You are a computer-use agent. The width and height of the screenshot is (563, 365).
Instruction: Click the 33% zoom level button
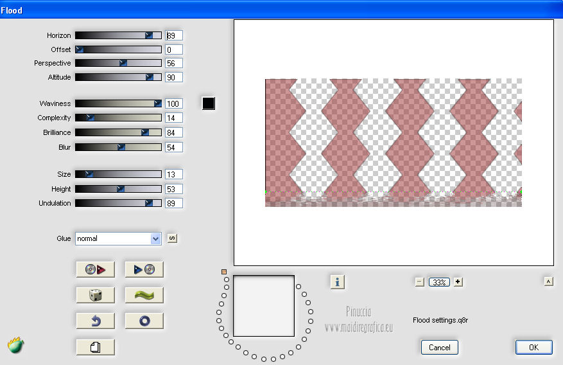(438, 282)
